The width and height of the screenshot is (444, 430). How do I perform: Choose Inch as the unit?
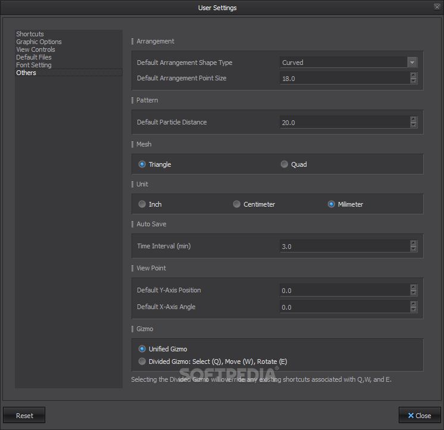150,204
